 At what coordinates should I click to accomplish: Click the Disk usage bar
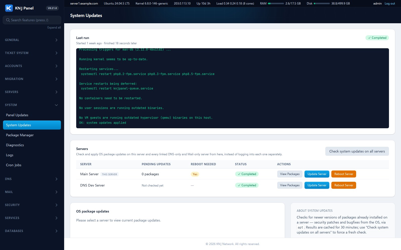coord(322,3)
